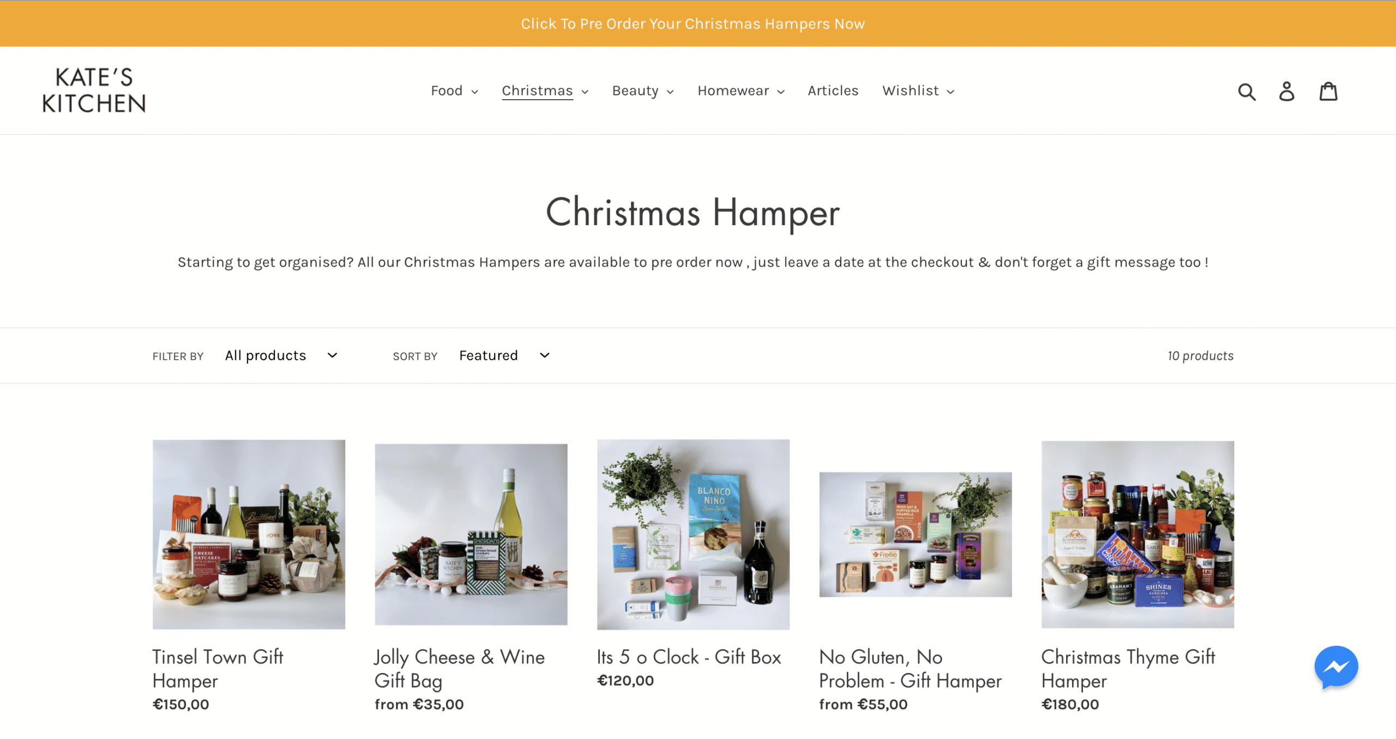Open the Beauty dropdown menu

click(x=642, y=90)
